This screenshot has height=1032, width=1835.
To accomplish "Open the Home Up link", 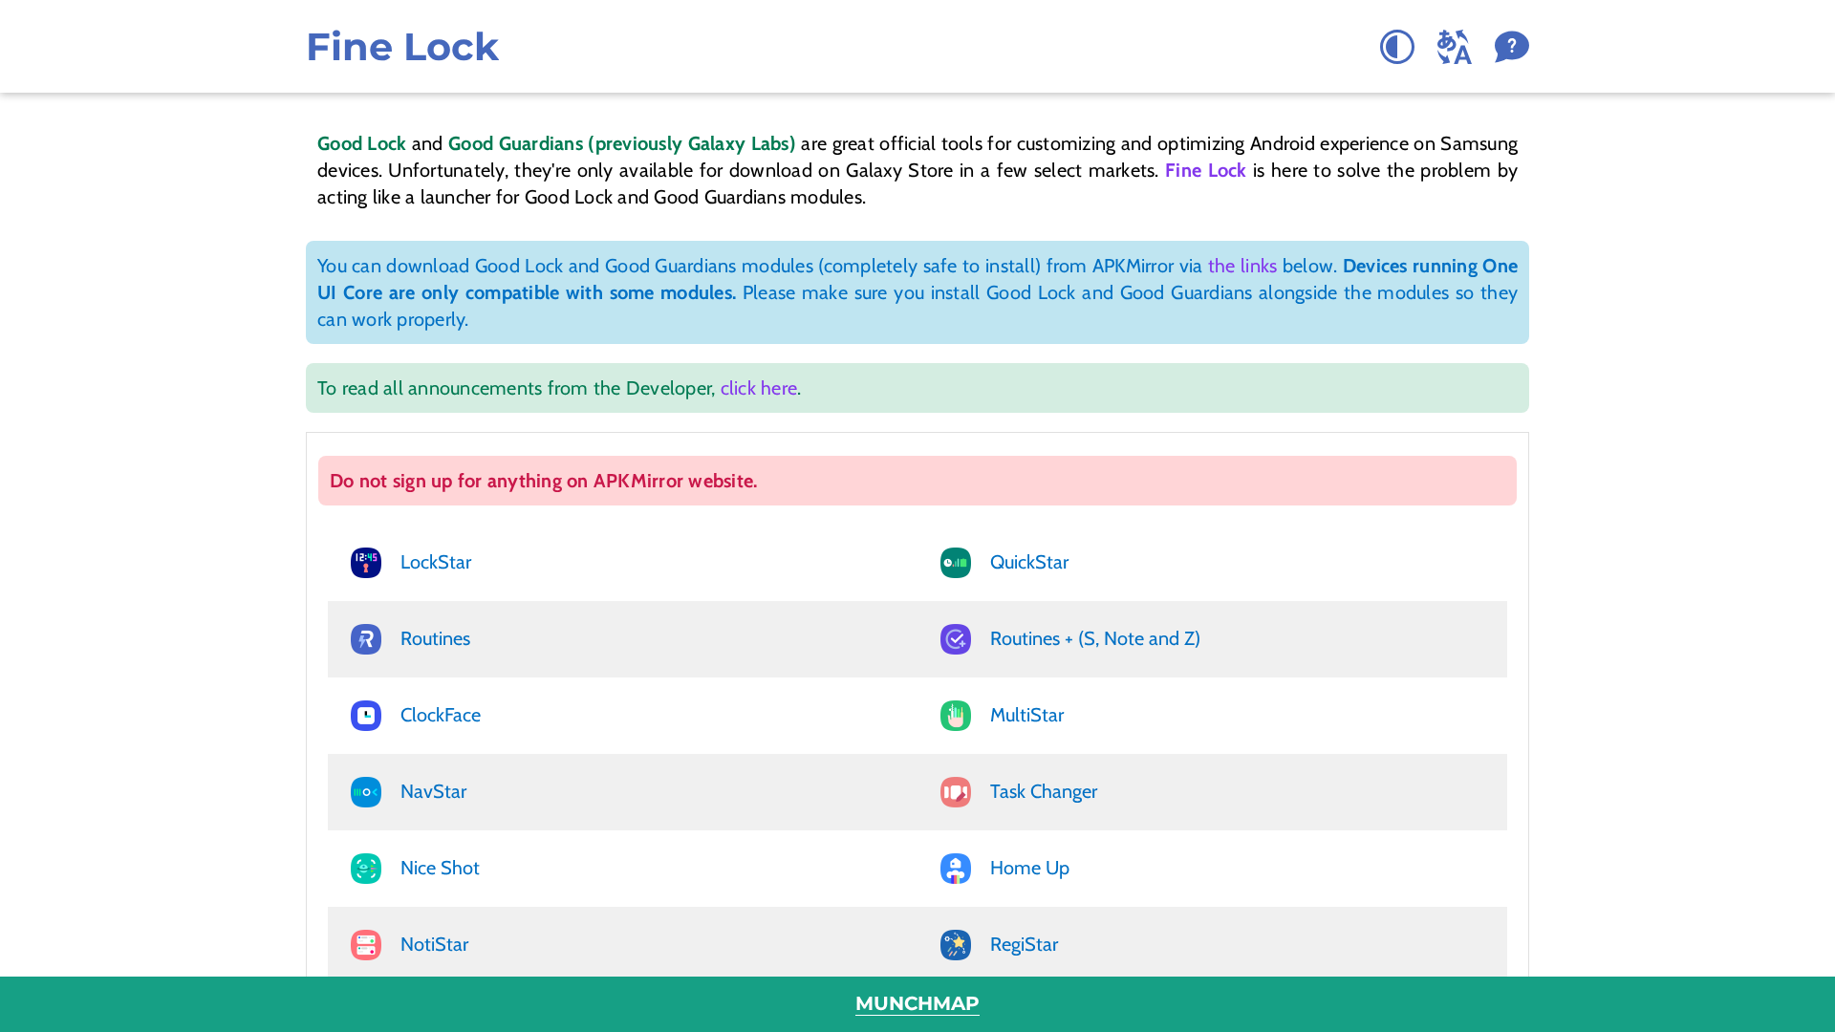I will pyautogui.click(x=1029, y=868).
